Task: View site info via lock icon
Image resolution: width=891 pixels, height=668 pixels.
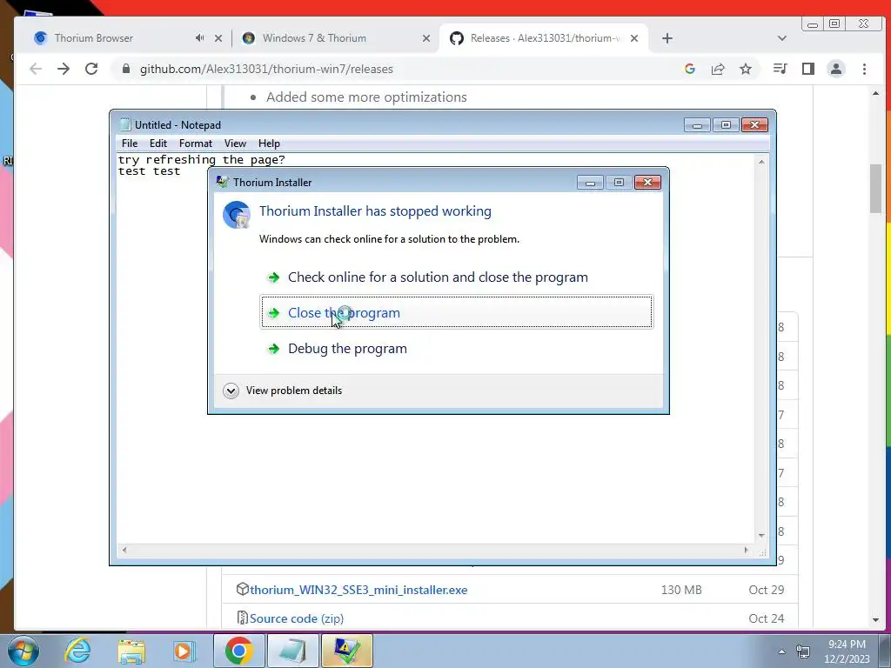Action: click(x=126, y=69)
